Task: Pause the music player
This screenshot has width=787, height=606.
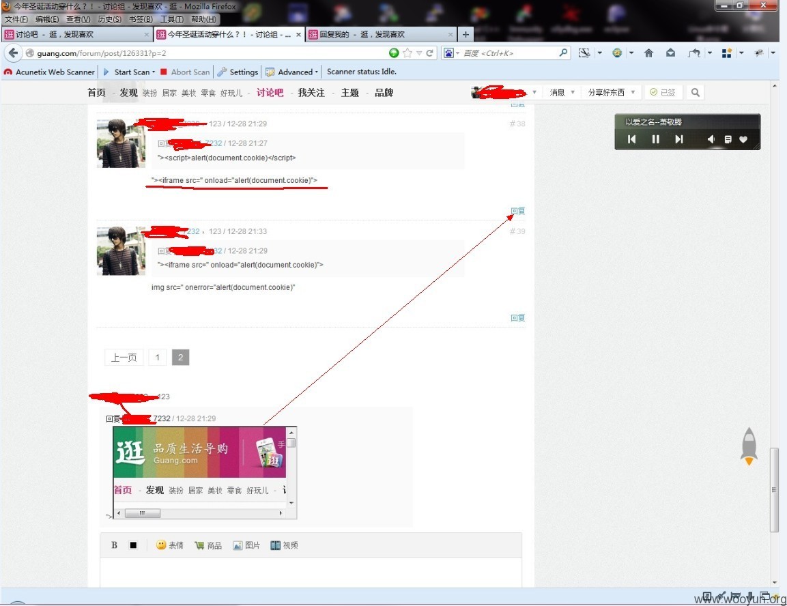Action: [655, 139]
